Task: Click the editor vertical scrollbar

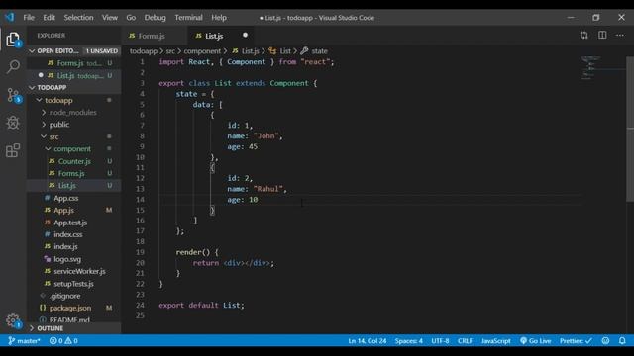Action: (x=630, y=130)
